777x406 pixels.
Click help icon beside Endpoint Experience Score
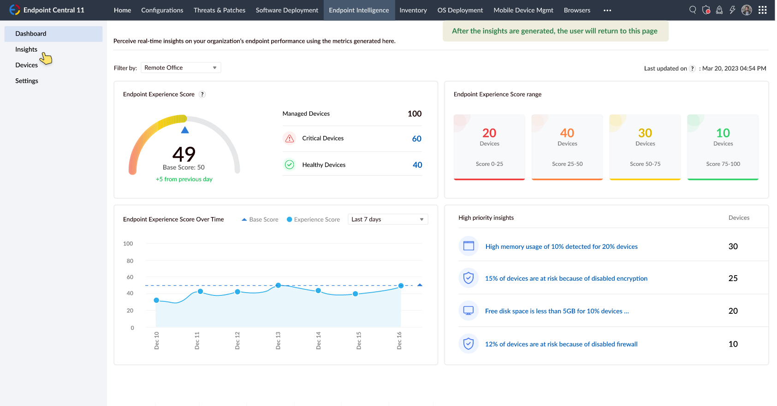click(202, 94)
